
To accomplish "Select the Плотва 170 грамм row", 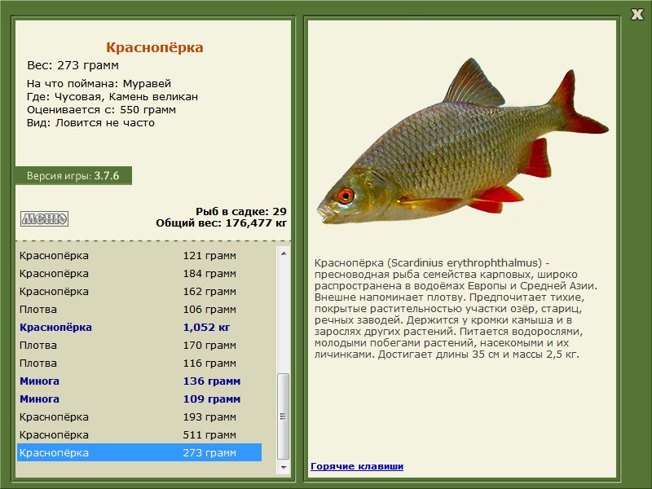I will [139, 345].
